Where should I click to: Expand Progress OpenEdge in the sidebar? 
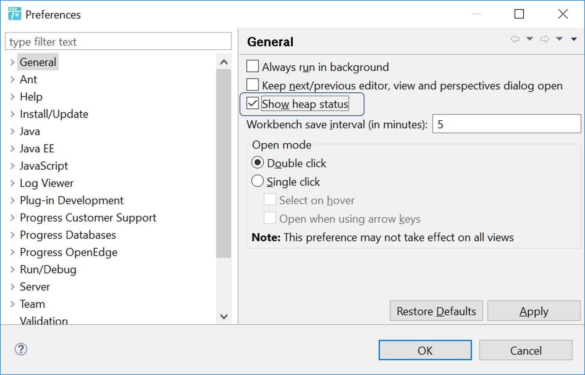(12, 252)
